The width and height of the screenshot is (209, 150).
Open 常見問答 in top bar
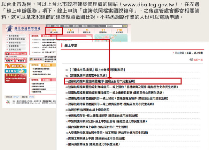pyautogui.click(x=67, y=26)
